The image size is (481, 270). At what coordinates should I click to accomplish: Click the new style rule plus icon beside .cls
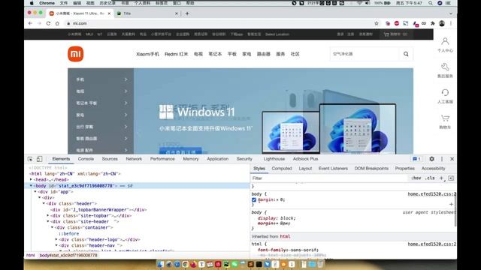click(441, 178)
